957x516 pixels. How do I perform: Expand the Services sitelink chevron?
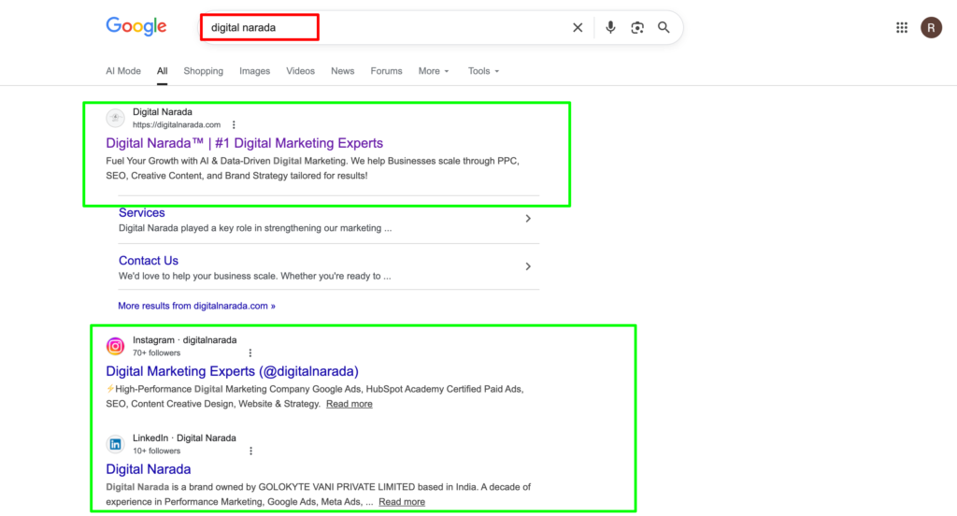coord(528,219)
